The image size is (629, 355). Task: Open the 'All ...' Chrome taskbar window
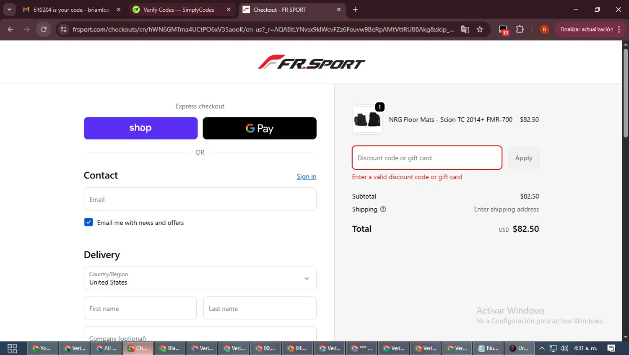coord(106,348)
